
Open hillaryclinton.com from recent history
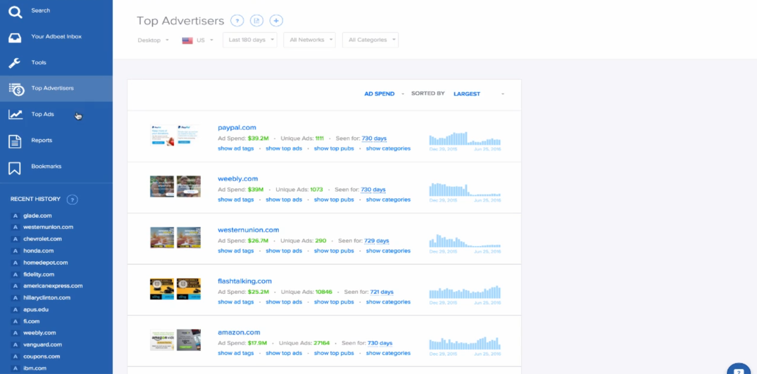click(x=47, y=298)
